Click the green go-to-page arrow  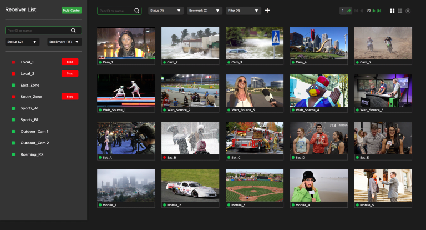(349, 11)
